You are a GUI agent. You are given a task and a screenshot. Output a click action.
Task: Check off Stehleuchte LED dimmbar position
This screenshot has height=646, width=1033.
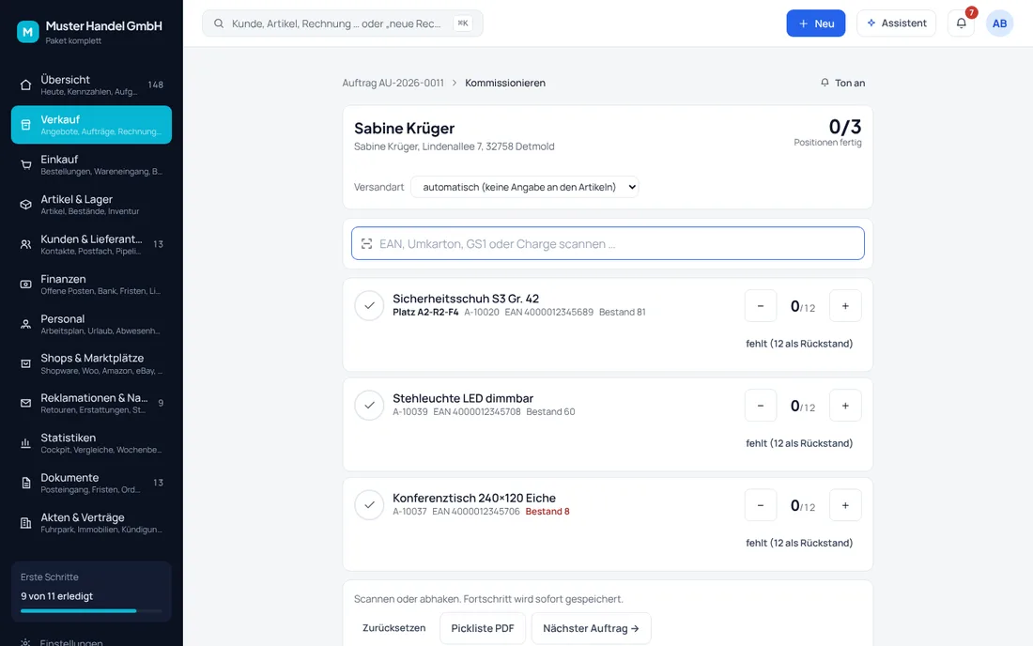pyautogui.click(x=369, y=406)
